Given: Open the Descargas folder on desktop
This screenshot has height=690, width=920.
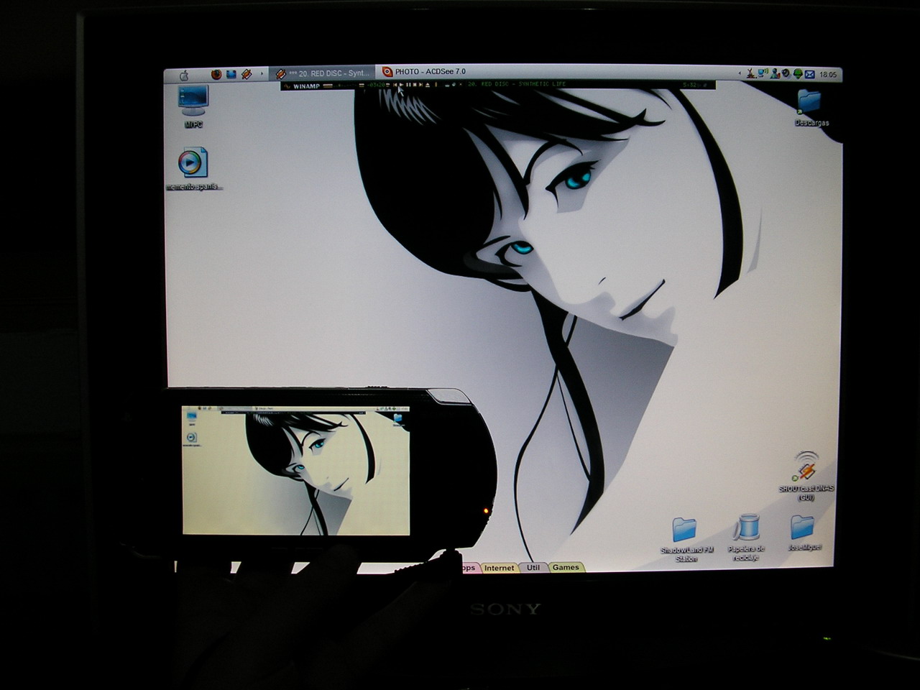Looking at the screenshot, I should (811, 108).
